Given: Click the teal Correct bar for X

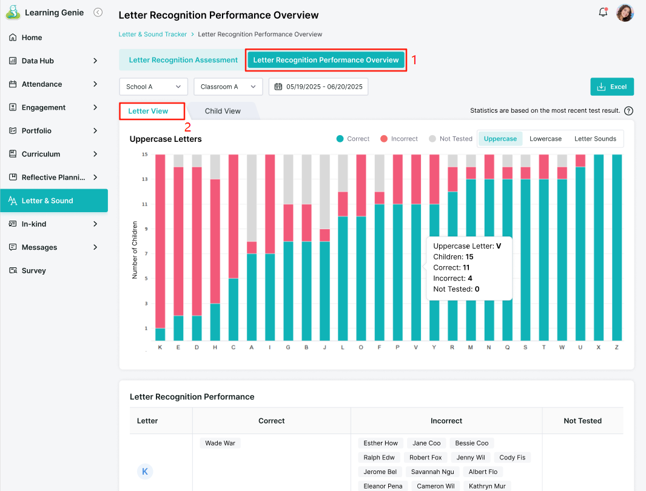Looking at the screenshot, I should point(598,247).
